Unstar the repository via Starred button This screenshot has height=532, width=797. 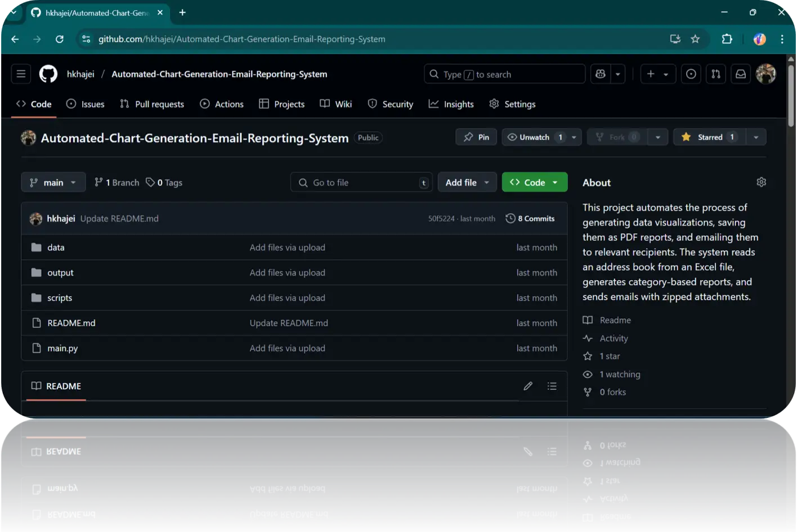click(708, 137)
